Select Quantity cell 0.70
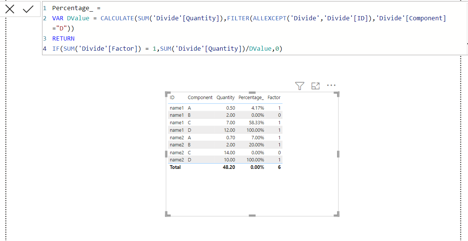 (231, 138)
